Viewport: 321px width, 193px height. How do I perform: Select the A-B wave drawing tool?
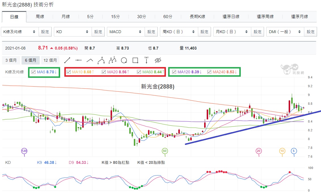[x=101, y=60]
